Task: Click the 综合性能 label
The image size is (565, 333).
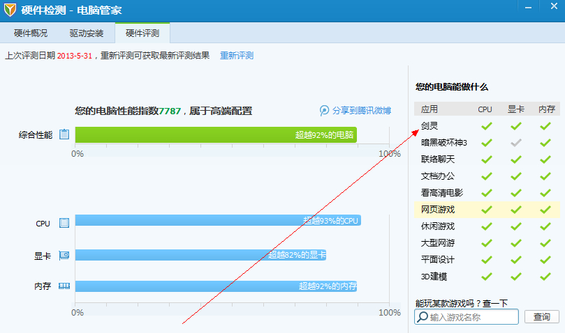Action: (x=36, y=135)
